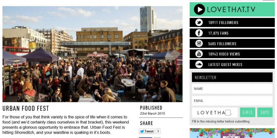Click the Urban Food Fest headline
Screen dimensions: 277x138
(x=25, y=108)
